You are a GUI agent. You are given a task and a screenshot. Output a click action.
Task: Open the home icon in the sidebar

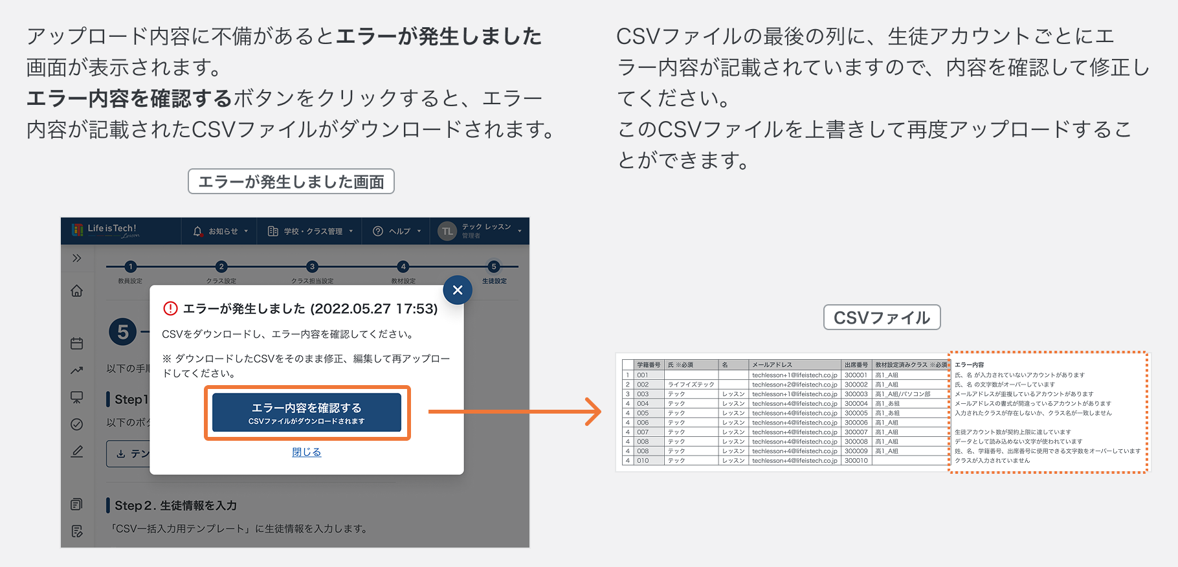coord(77,291)
